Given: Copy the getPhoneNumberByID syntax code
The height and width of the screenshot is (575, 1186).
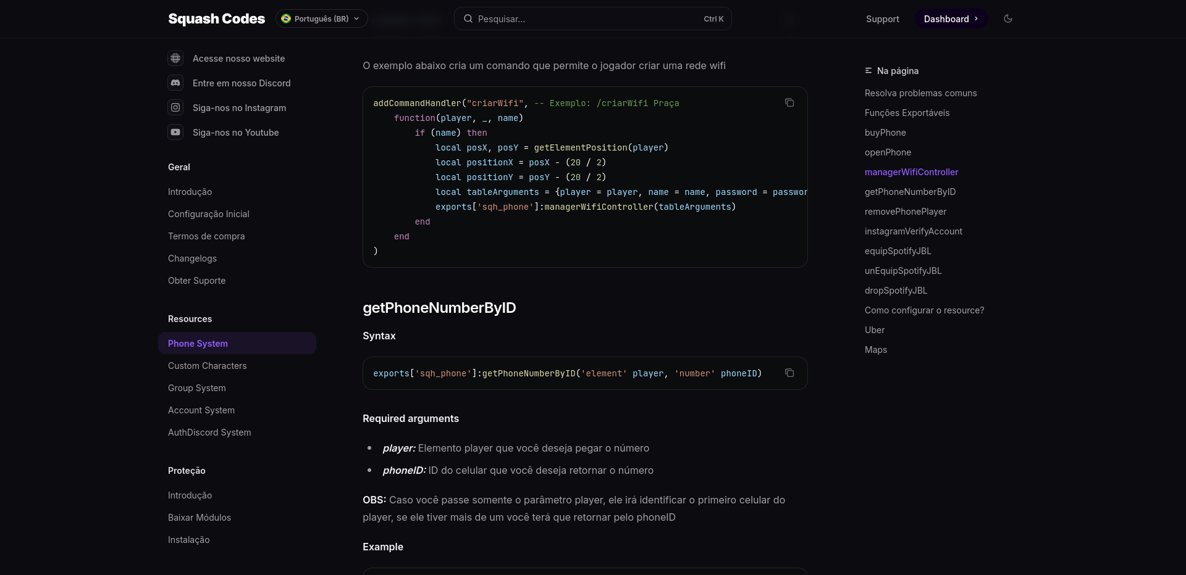Looking at the screenshot, I should click(789, 373).
